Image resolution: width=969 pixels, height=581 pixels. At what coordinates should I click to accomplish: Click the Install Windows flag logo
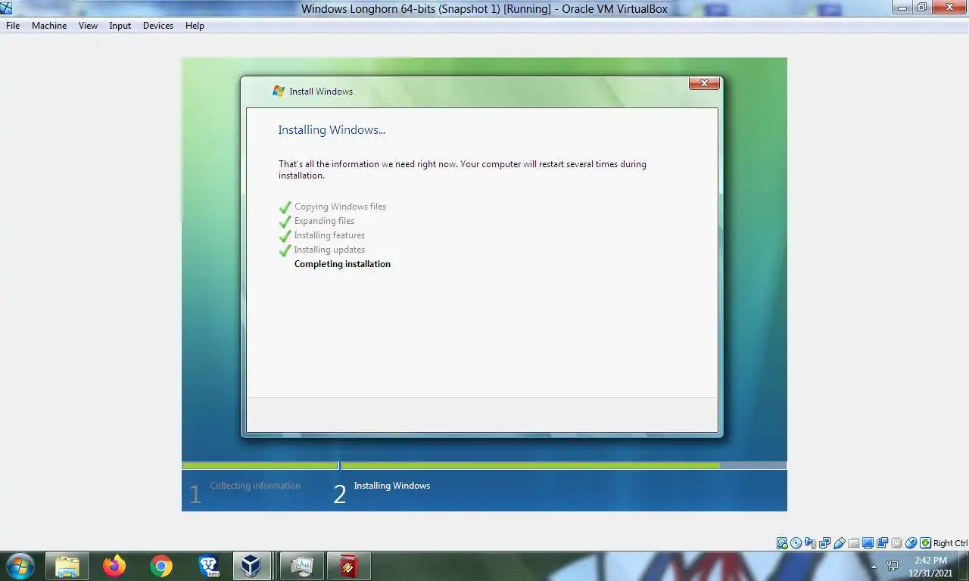(279, 91)
